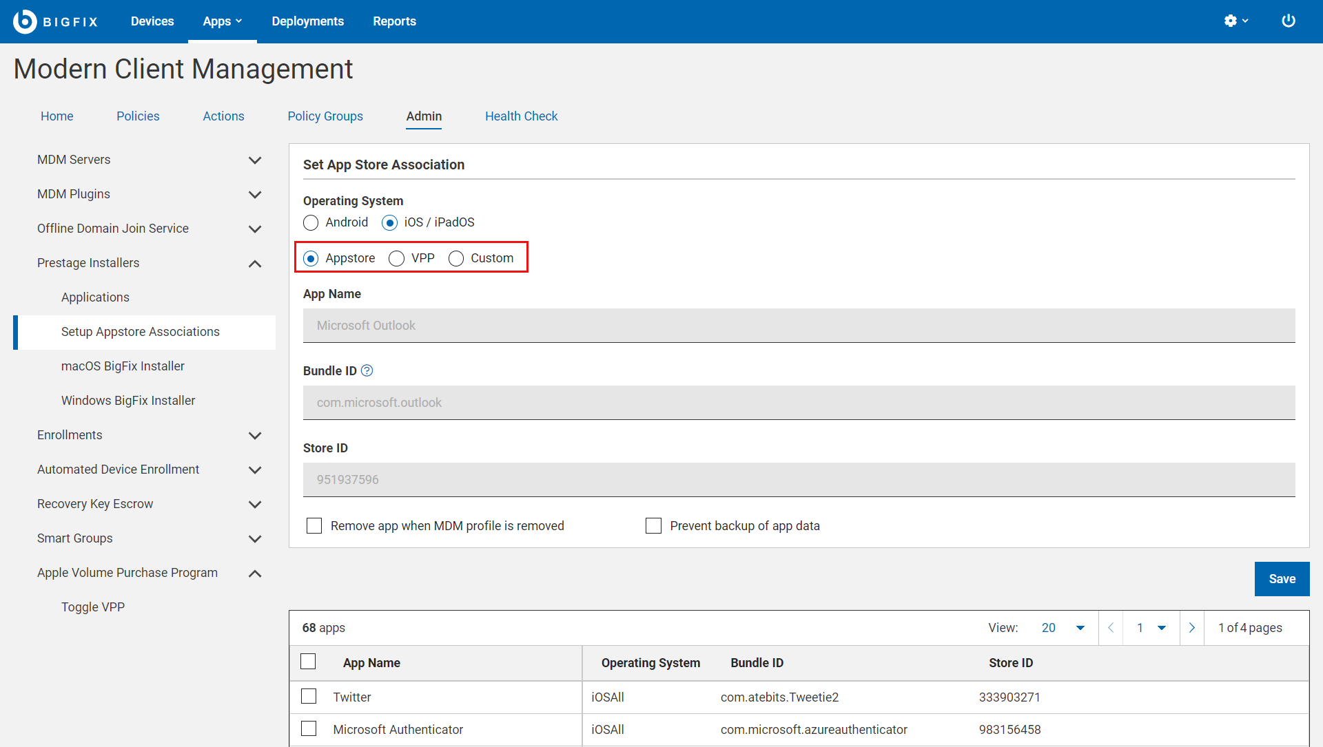The image size is (1323, 747).
Task: Switch to the Health Check tab
Action: (521, 116)
